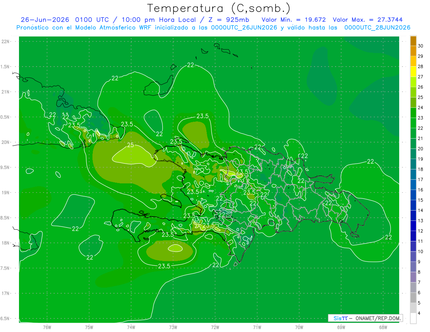Click legend value "6"
Screen dimensions: 430x332
point(420,293)
